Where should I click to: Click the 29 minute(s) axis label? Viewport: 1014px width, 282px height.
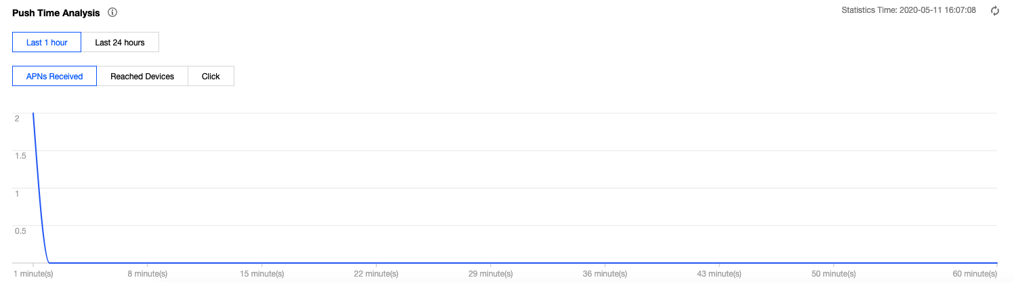490,273
